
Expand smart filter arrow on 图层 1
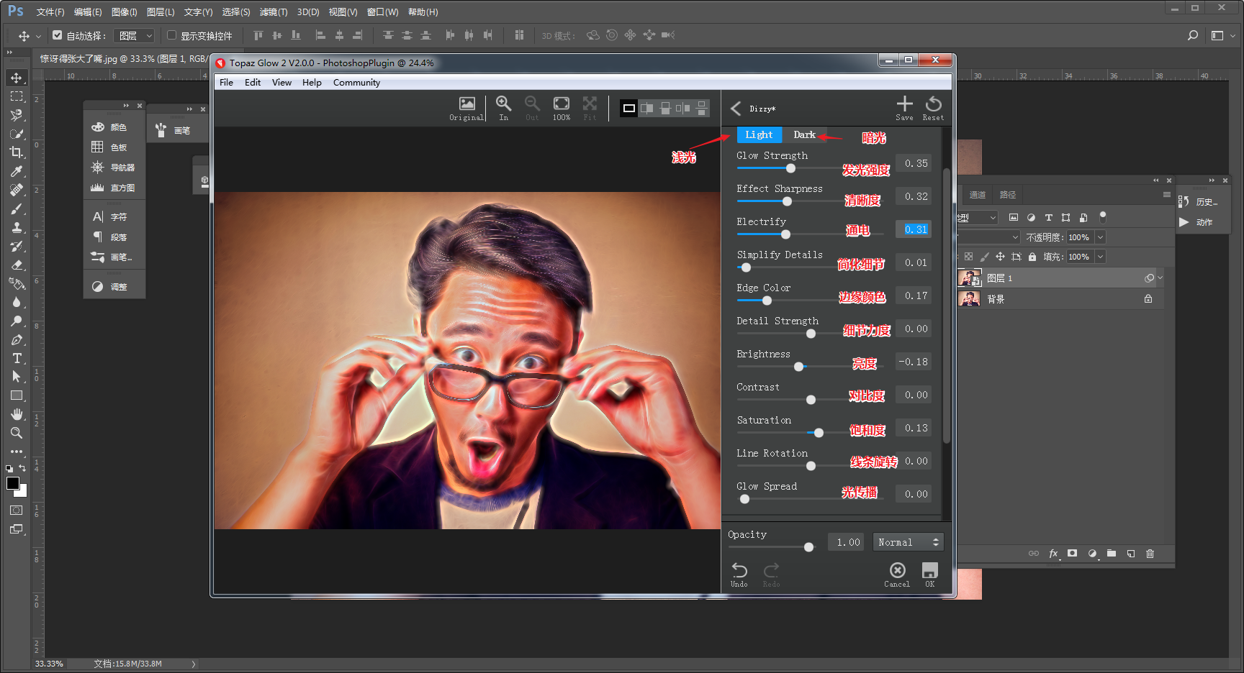coord(1160,278)
